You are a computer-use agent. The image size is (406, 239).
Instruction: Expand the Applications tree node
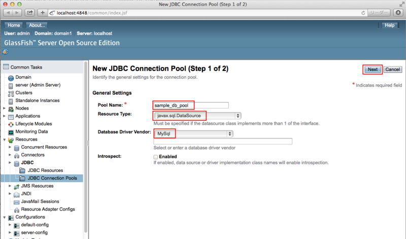pos(5,116)
